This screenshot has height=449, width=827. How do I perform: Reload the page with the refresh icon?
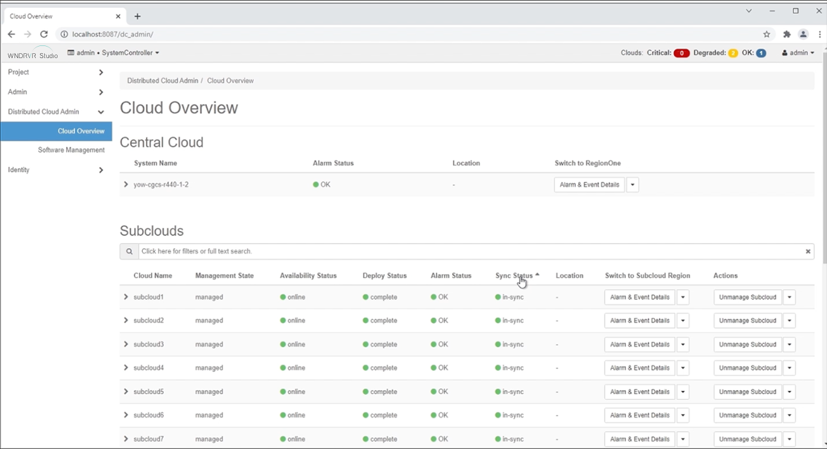[x=44, y=34]
